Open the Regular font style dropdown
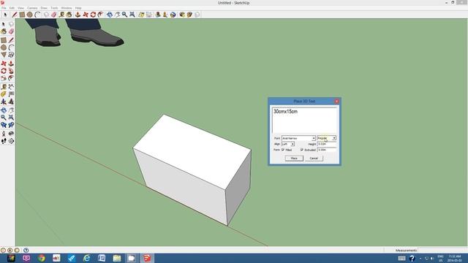The width and height of the screenshot is (468, 263). click(x=327, y=138)
